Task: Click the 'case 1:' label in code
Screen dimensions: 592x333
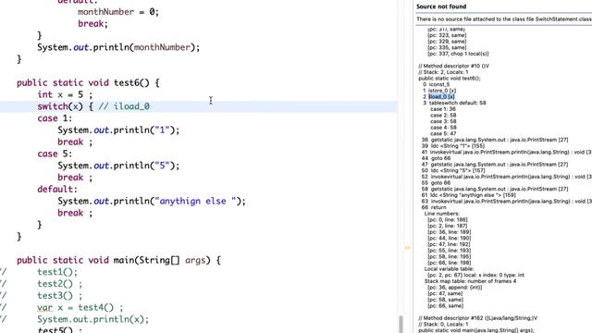Action: 55,118
